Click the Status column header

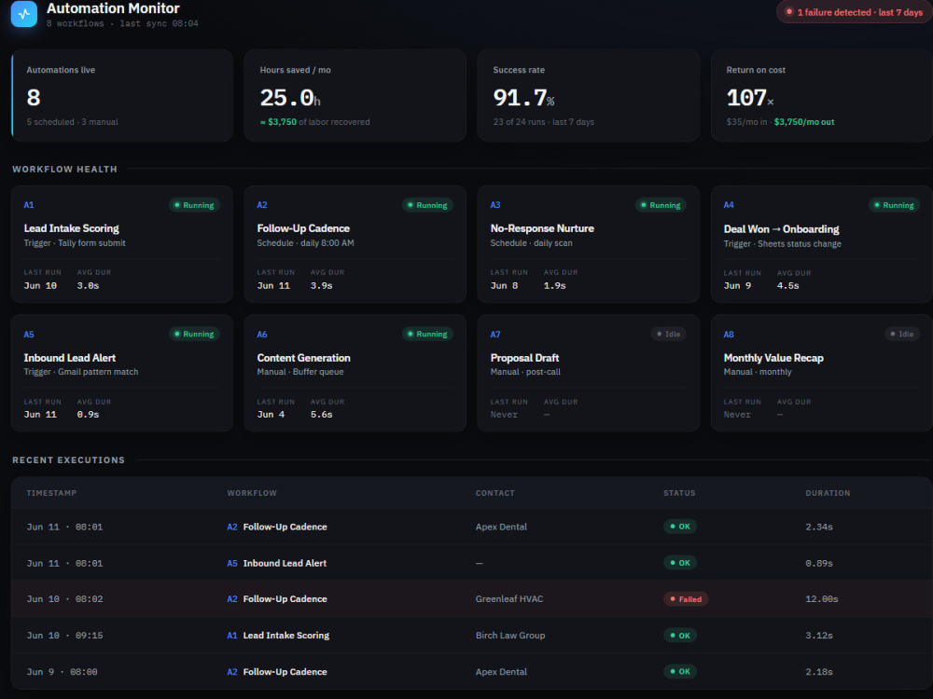679,493
